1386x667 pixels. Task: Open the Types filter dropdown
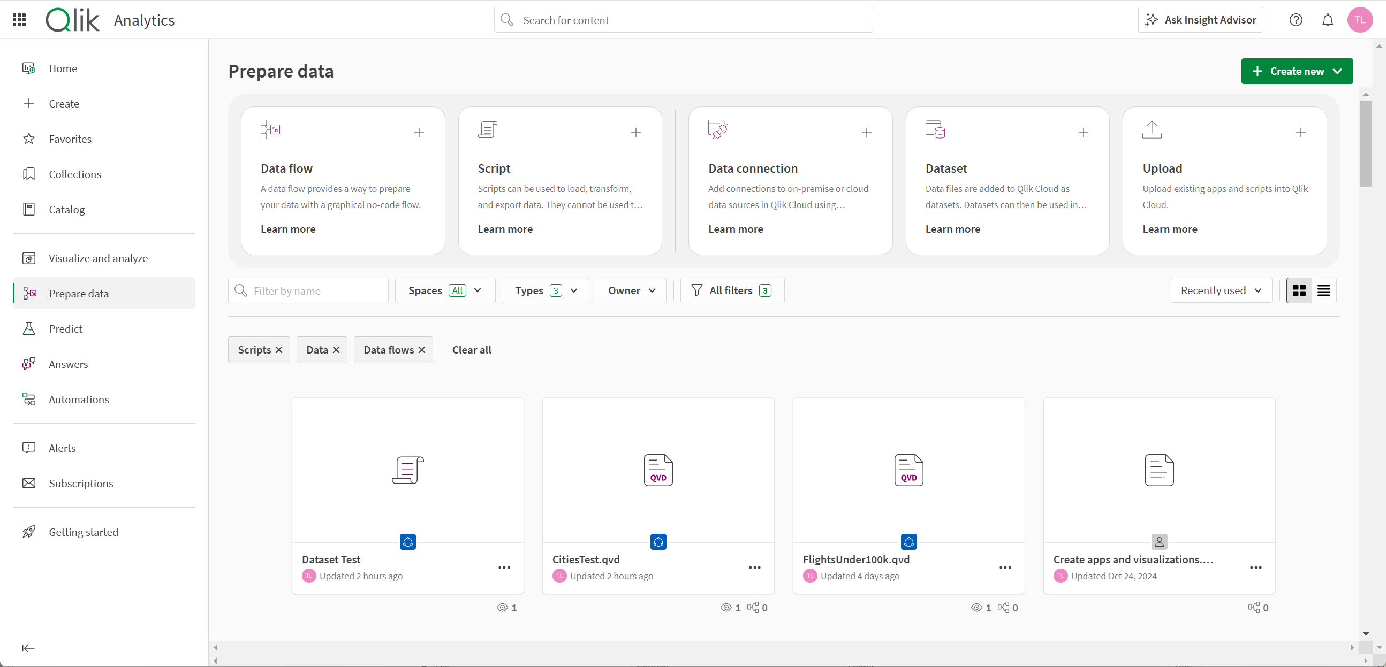[x=544, y=290]
